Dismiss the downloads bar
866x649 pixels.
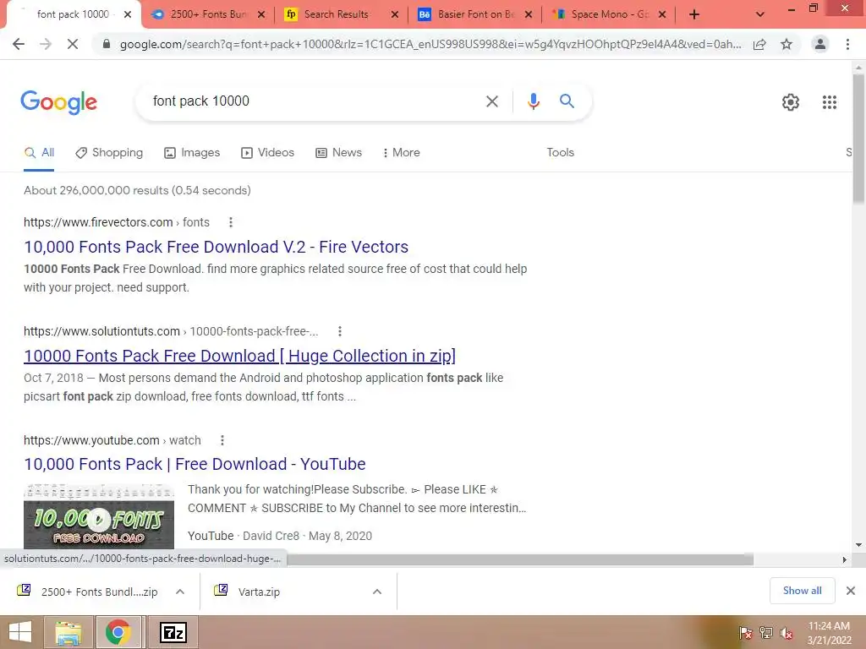click(x=851, y=591)
